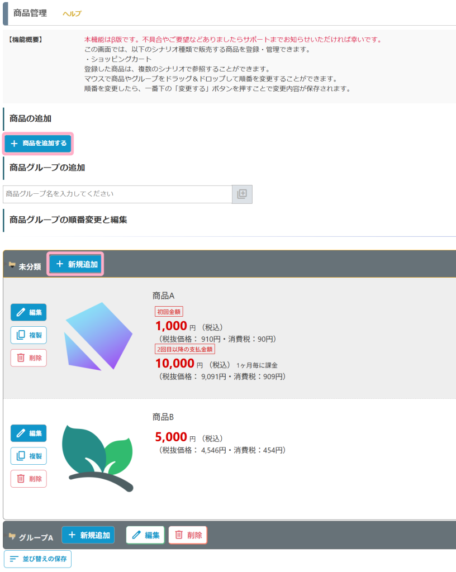Click the 1,000 円 price of 商品A
This screenshot has height=572, width=456.
coord(176,326)
